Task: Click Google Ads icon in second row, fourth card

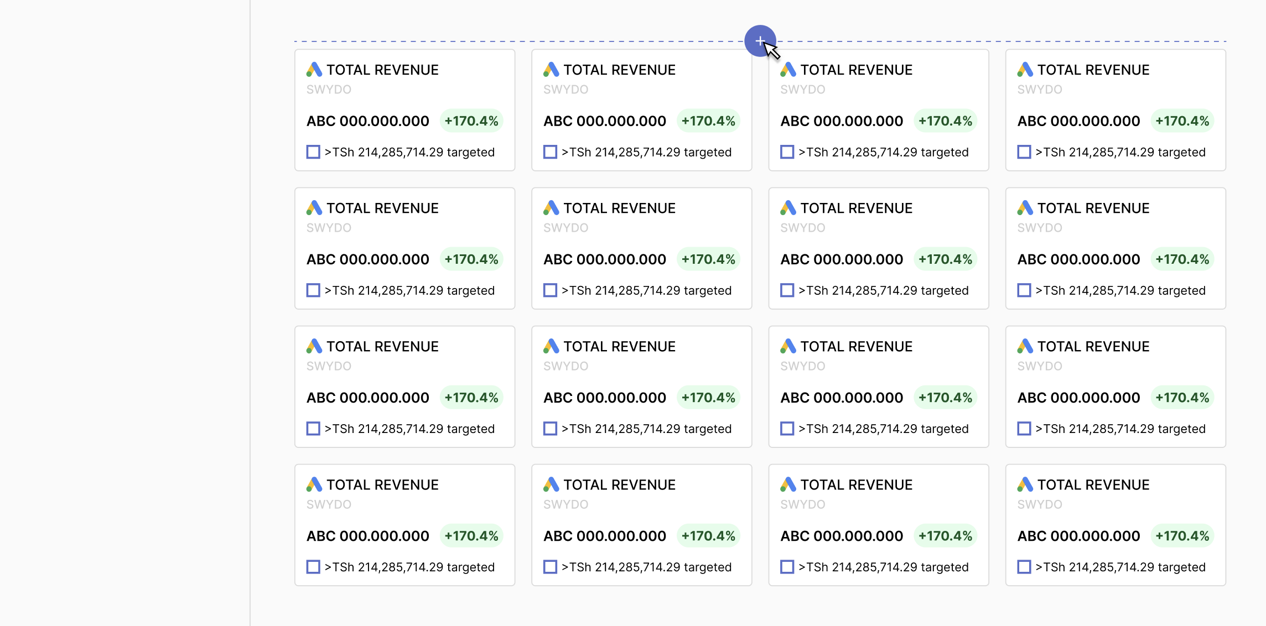Action: click(1025, 208)
